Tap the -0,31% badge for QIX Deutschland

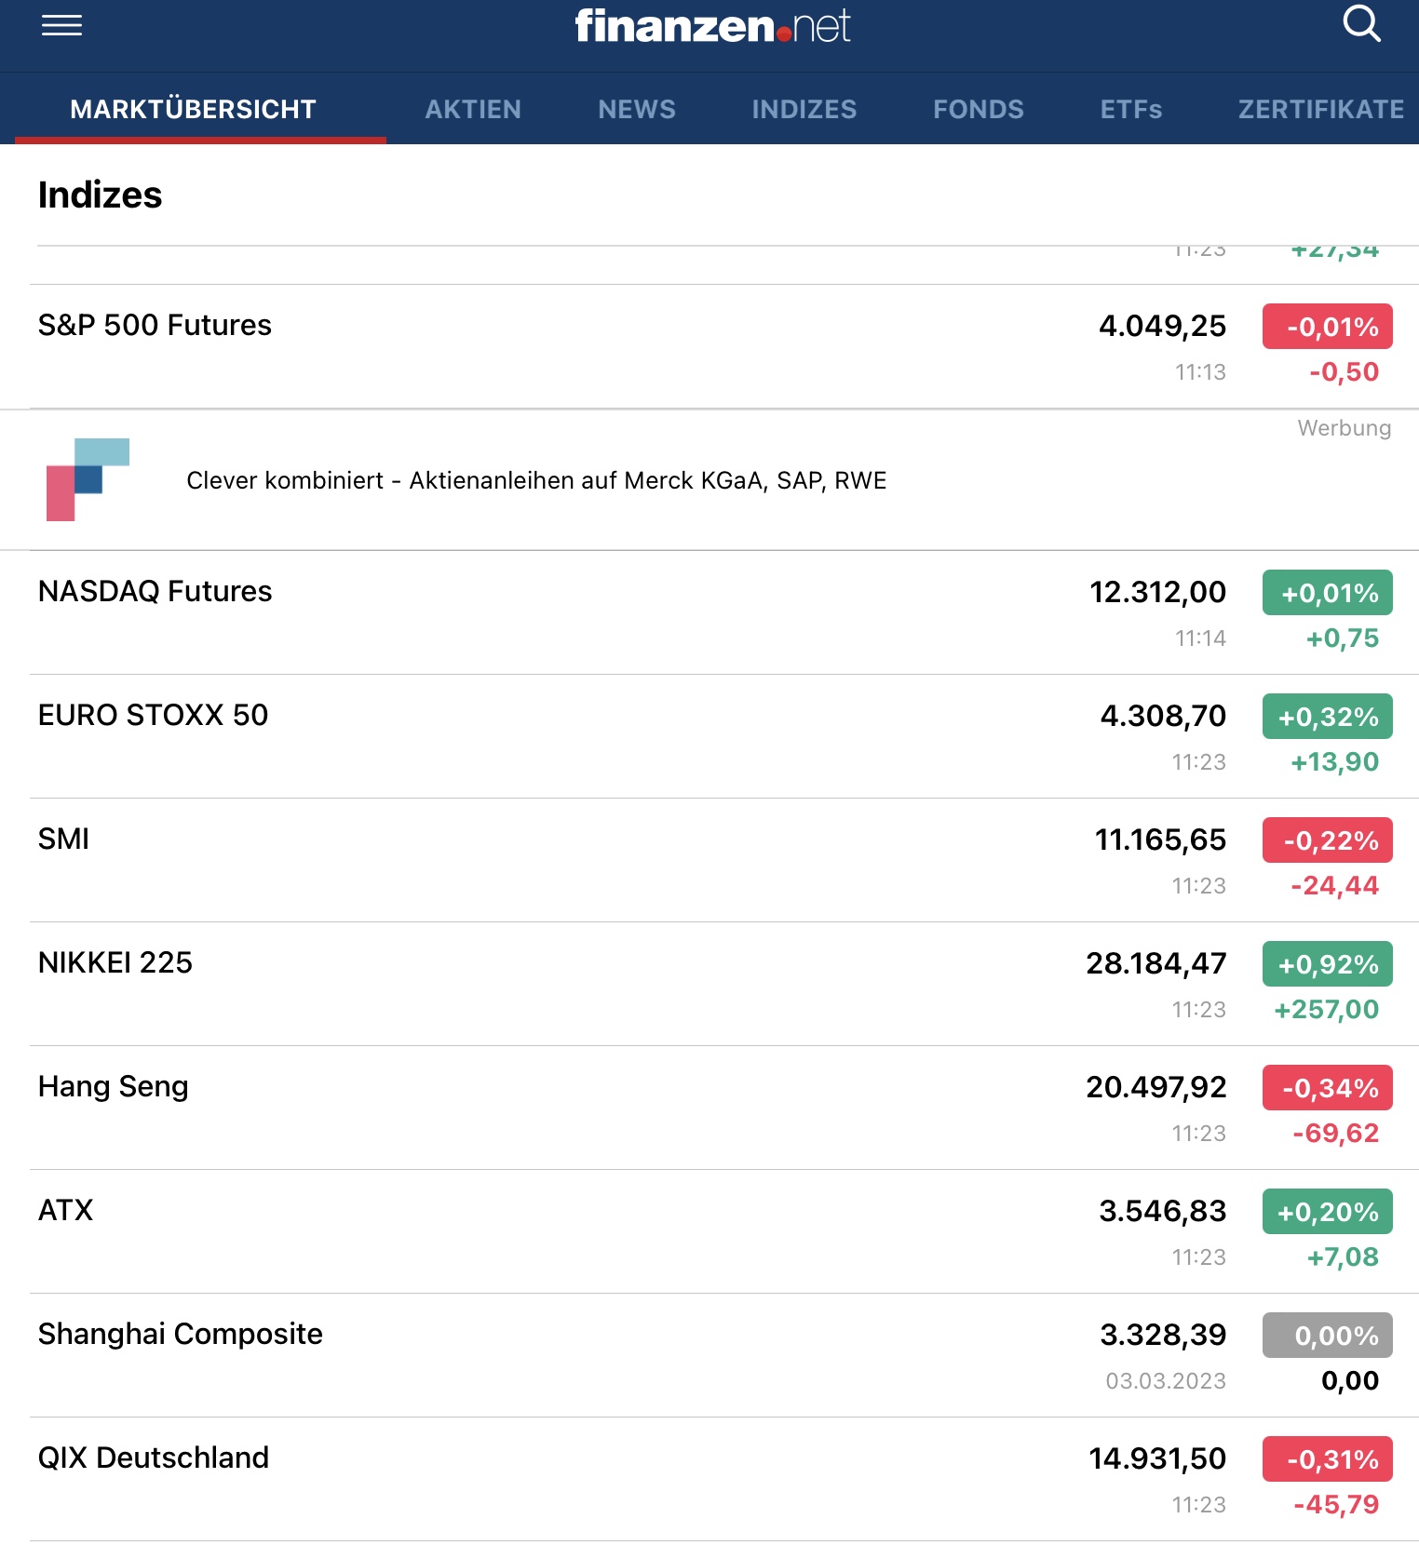coord(1328,1459)
